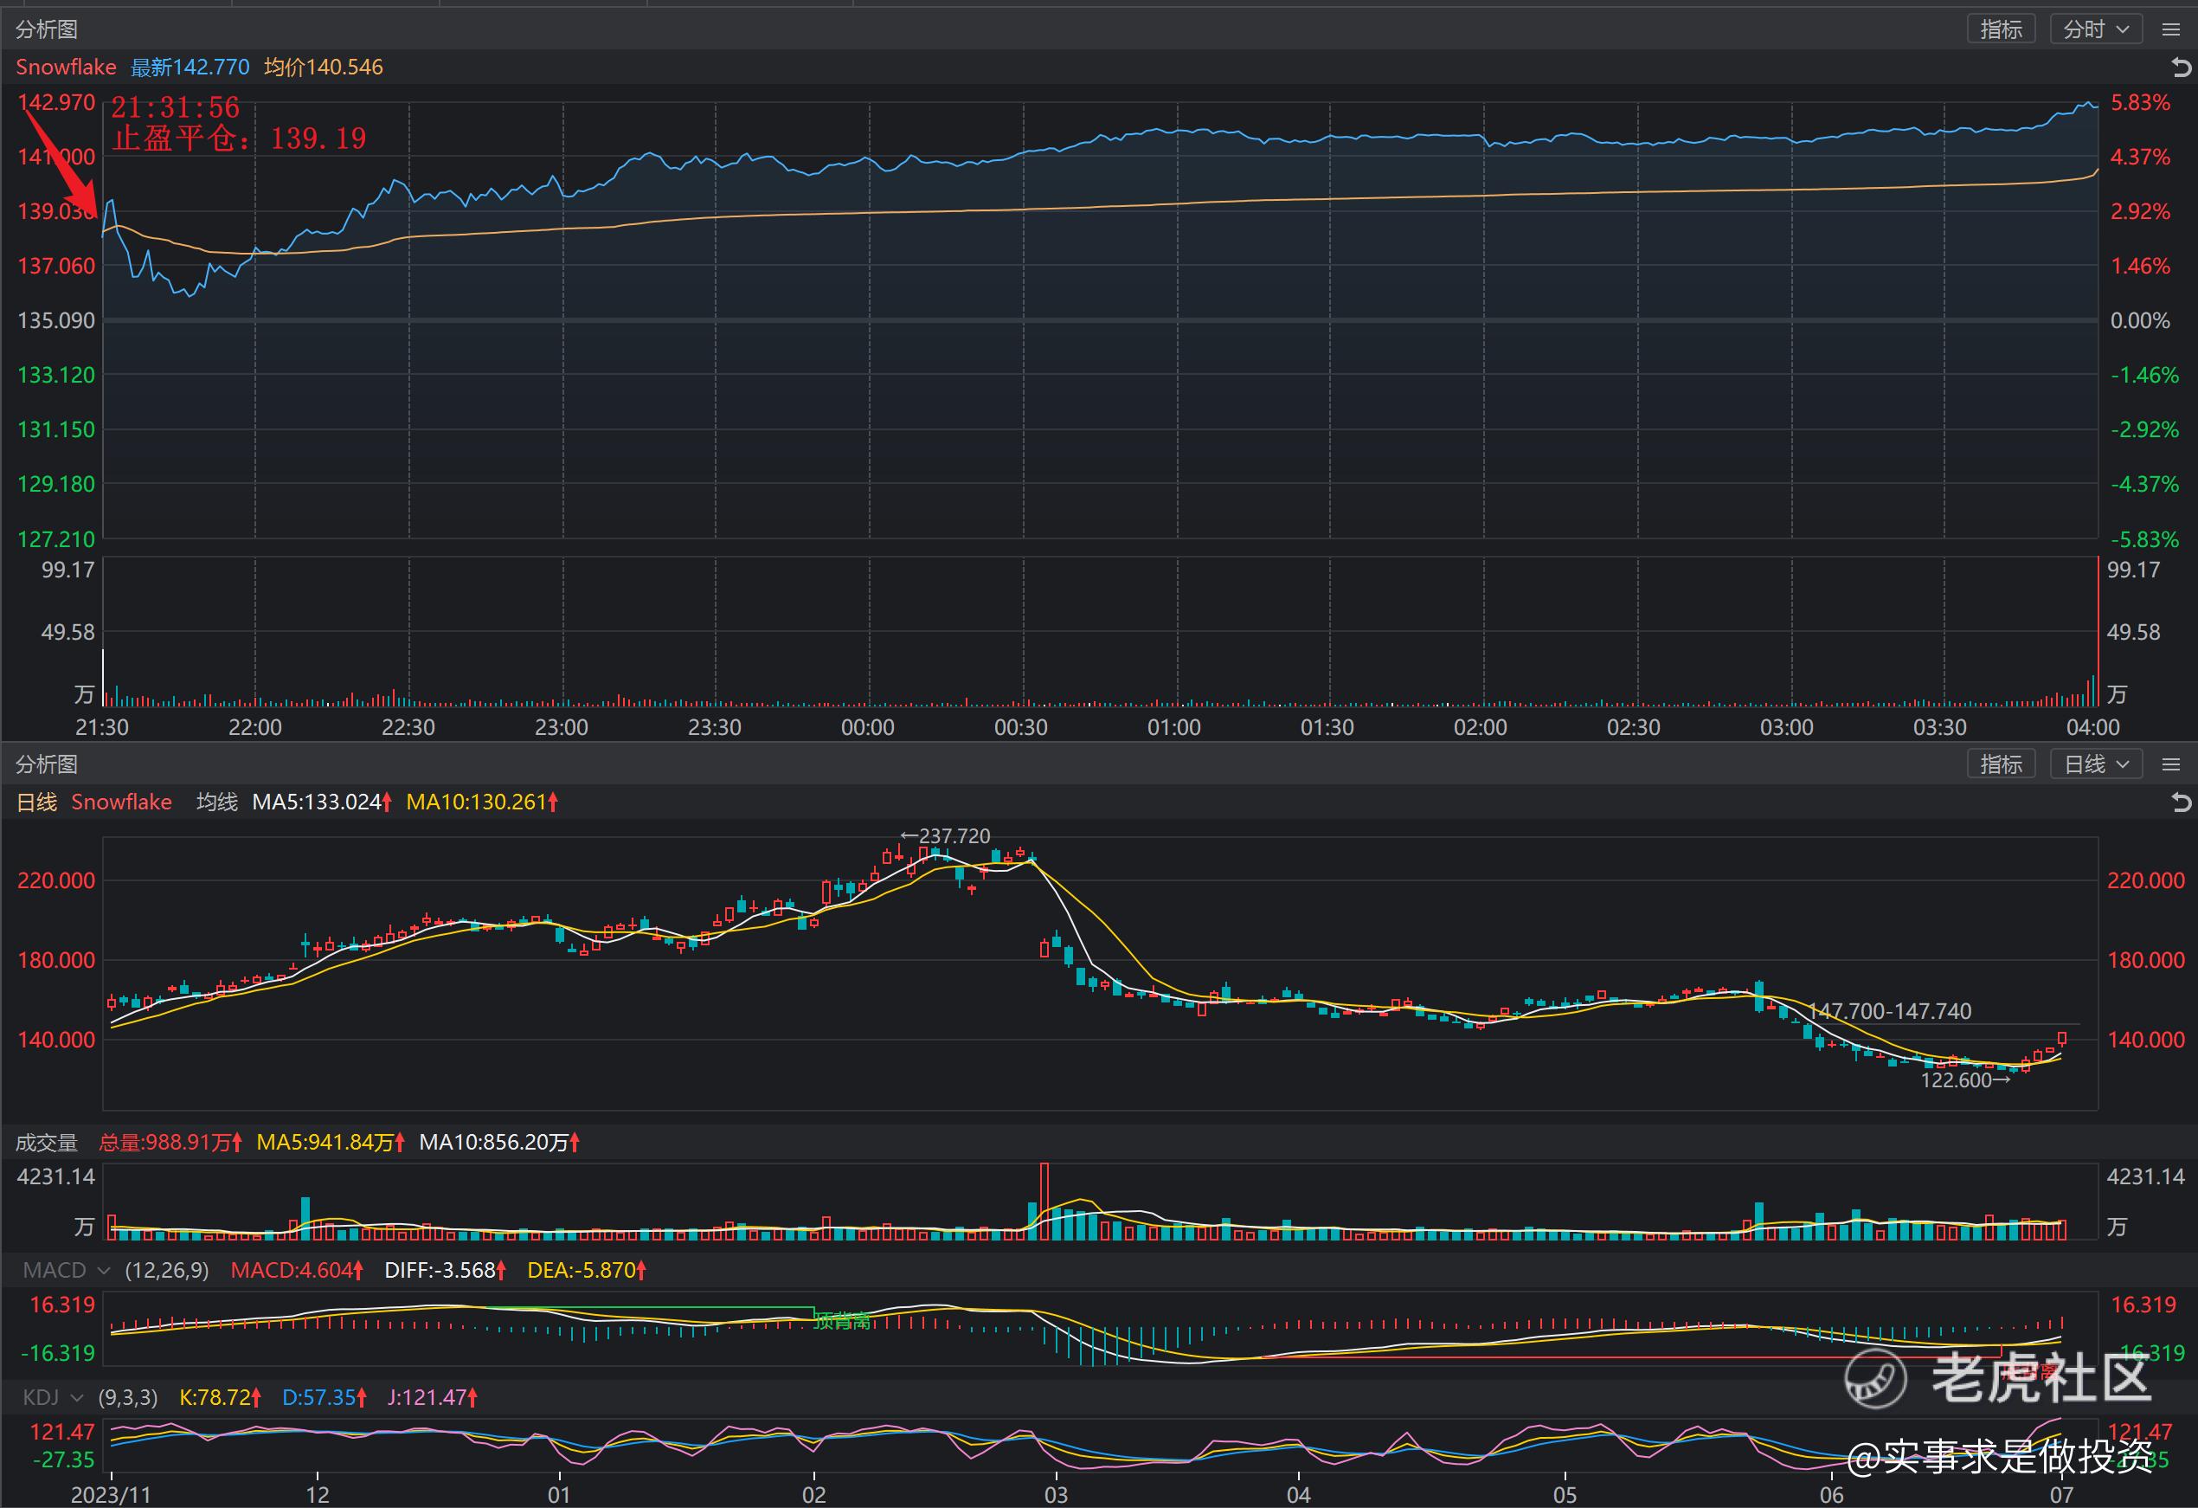Click the 00:00 time axis label

pos(867,726)
